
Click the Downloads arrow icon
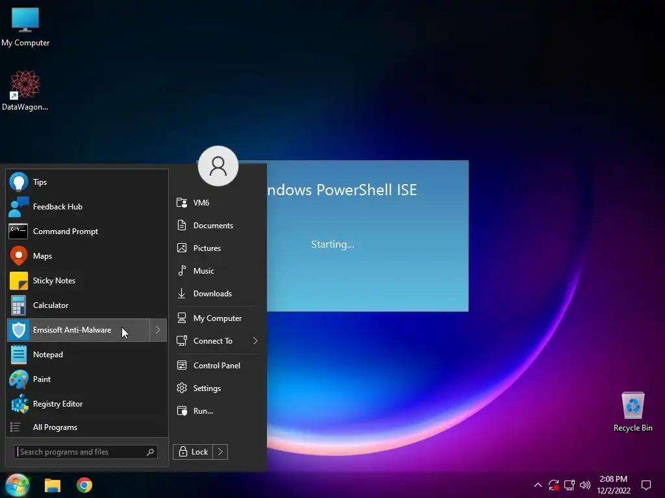pos(182,293)
